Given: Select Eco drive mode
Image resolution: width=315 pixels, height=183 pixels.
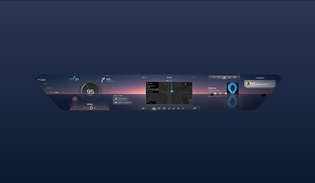Looking at the screenshot, I should pyautogui.click(x=52, y=92).
